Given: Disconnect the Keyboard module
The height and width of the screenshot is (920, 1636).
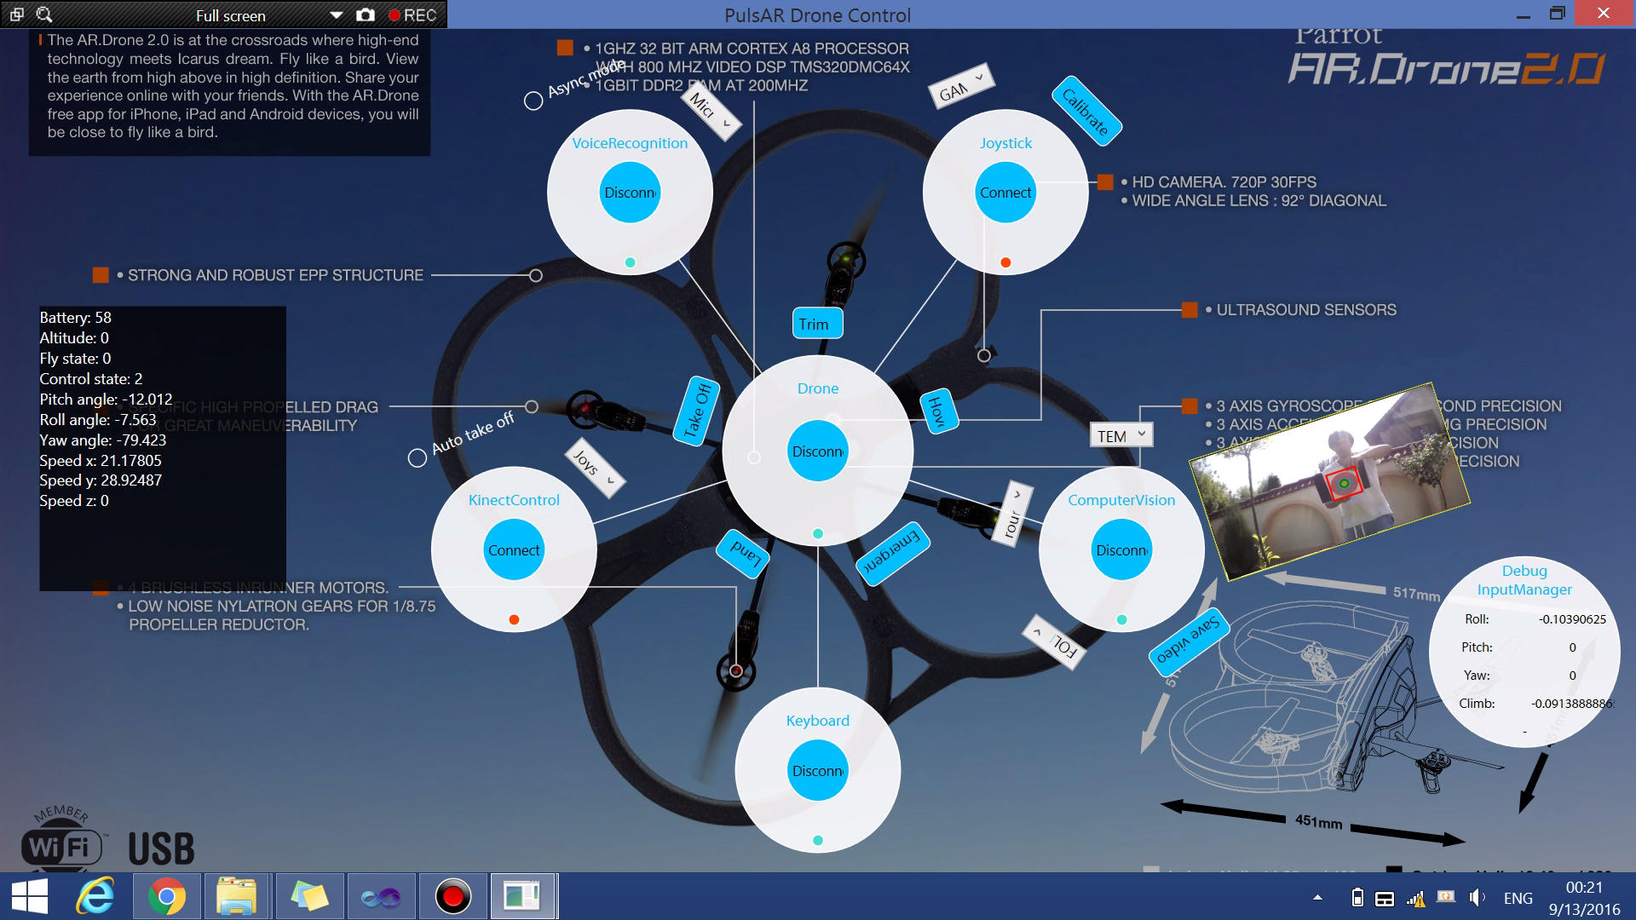Looking at the screenshot, I should point(818,771).
